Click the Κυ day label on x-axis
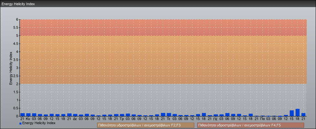Image resolution: width=316 pixels, height=129 pixels. (28, 119)
